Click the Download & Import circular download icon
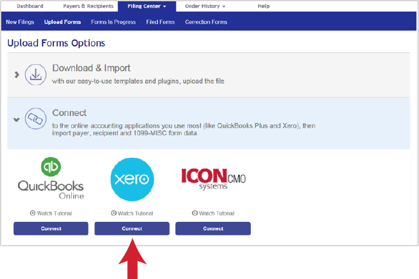Image resolution: width=419 pixels, height=279 pixels. click(x=35, y=74)
